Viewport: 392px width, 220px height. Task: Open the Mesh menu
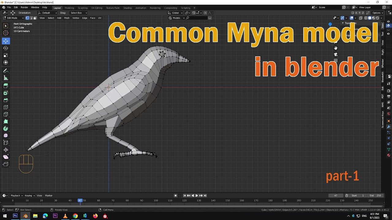(67, 18)
